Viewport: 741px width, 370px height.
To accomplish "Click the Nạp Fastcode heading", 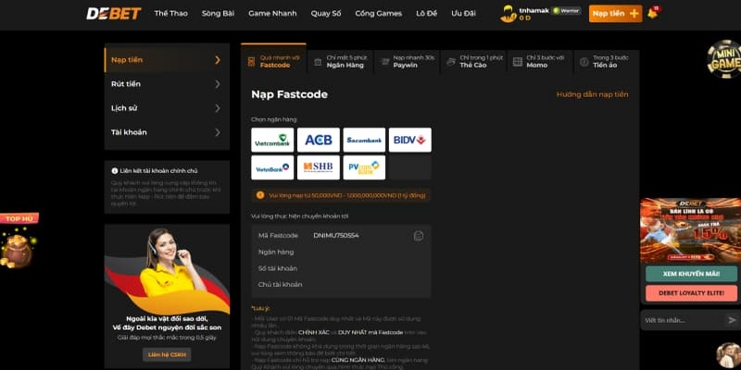I will point(289,94).
